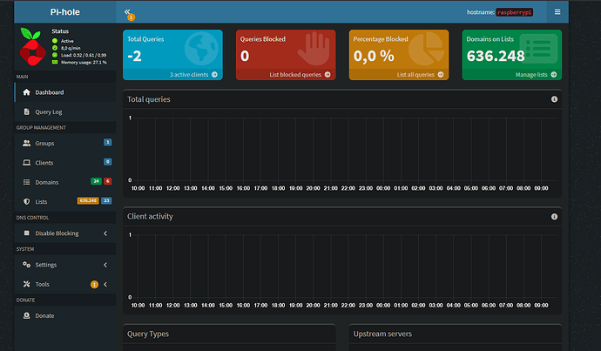Open the 3 active clients link

[x=189, y=75]
